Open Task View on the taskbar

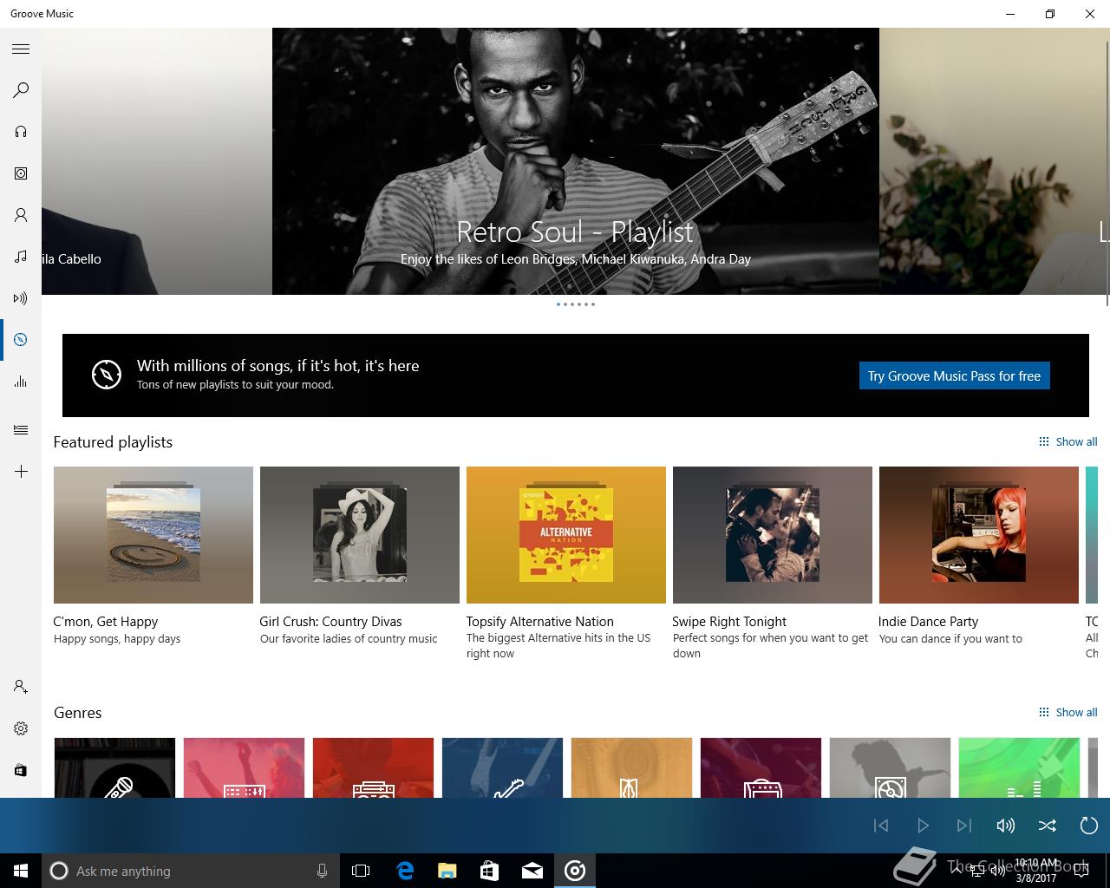point(361,871)
